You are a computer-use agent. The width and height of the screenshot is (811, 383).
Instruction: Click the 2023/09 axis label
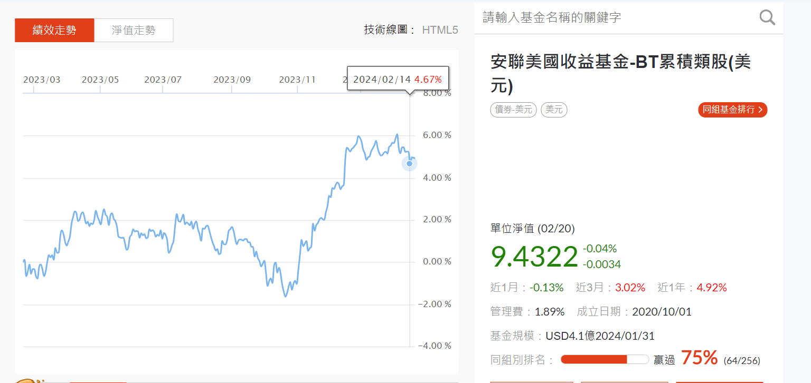pyautogui.click(x=232, y=80)
